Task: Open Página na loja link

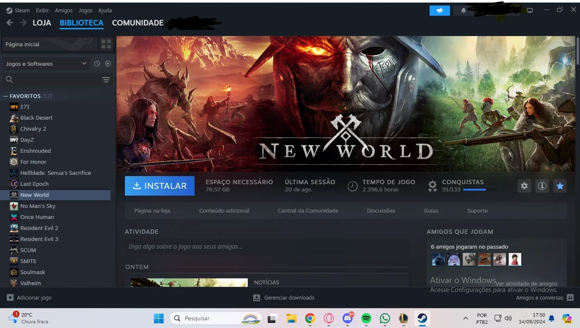Action: (152, 211)
